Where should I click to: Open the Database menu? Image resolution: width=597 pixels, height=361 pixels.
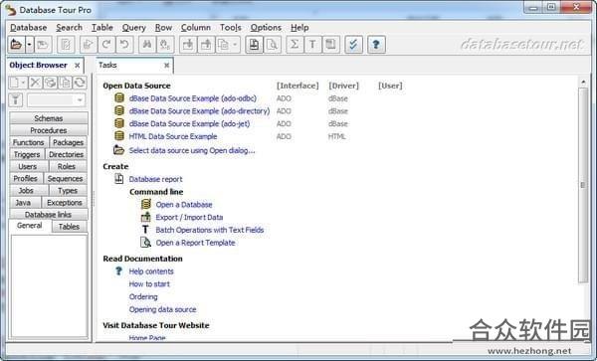tap(29, 28)
